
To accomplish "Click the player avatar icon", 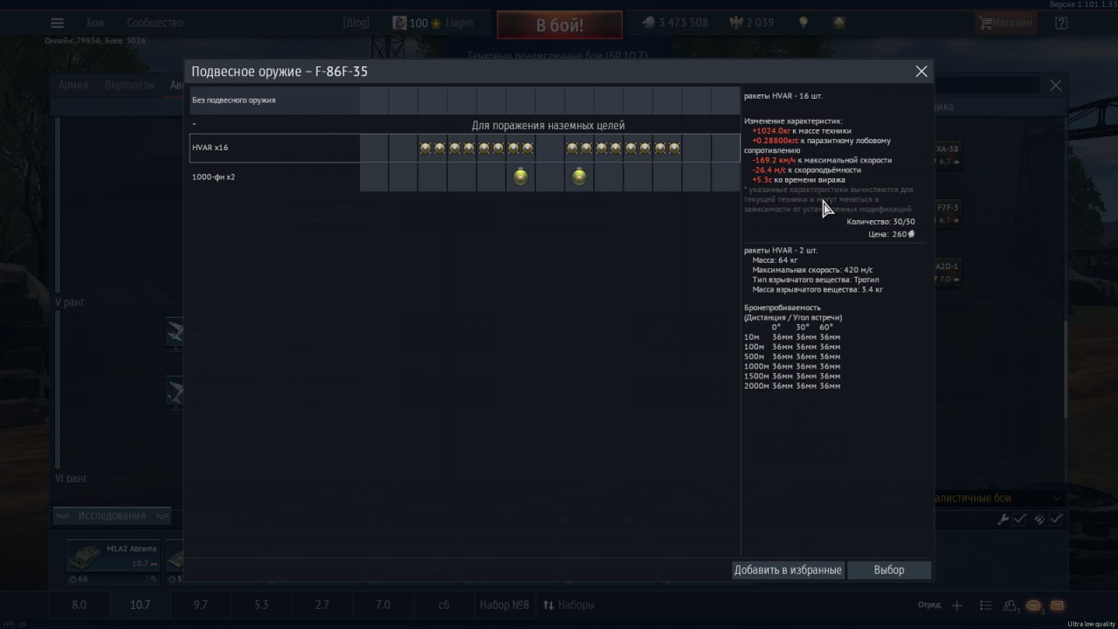I will click(399, 23).
